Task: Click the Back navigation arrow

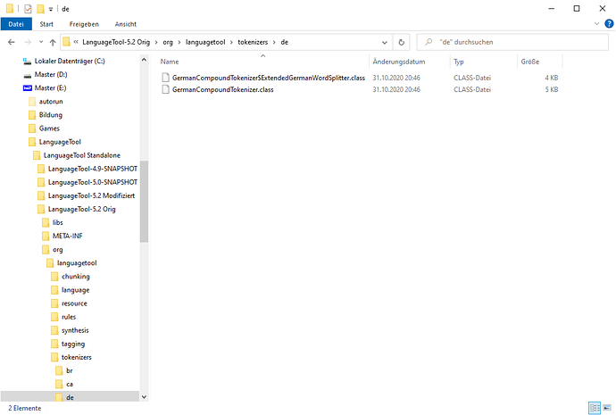Action: [x=12, y=42]
